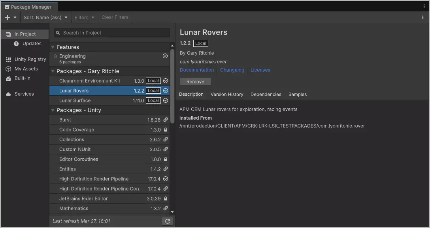Click the installed checkmark on Lunar Rovers
The width and height of the screenshot is (430, 228).
point(165,91)
